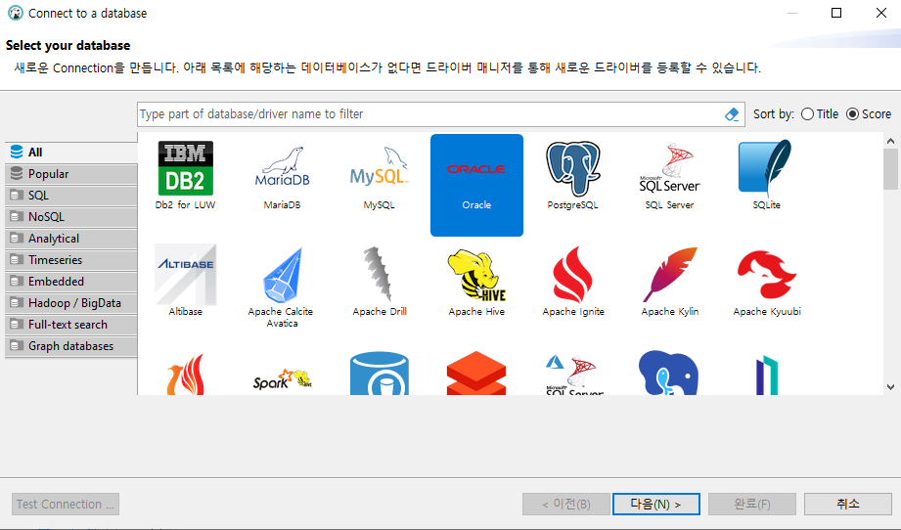Open the Timeseries category
This screenshot has width=901, height=530.
[71, 260]
